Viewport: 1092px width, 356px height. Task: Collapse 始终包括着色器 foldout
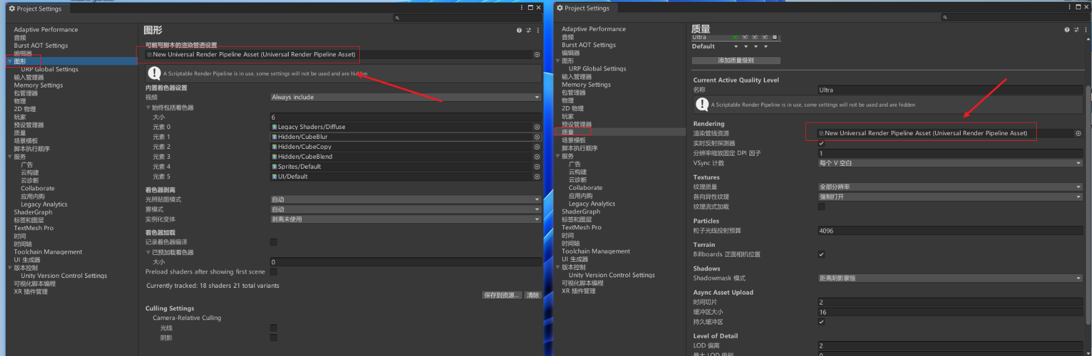coord(148,108)
